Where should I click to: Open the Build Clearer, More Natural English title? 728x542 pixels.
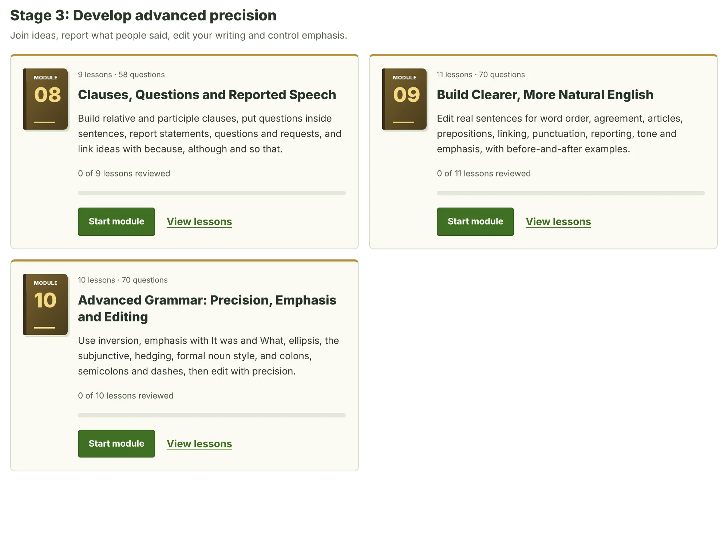coord(545,95)
